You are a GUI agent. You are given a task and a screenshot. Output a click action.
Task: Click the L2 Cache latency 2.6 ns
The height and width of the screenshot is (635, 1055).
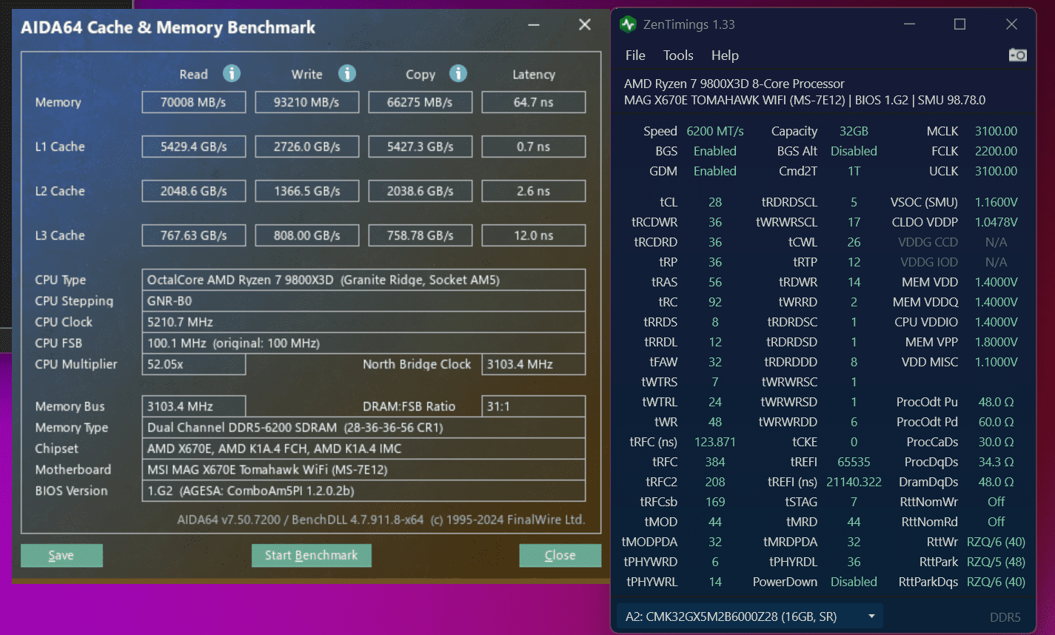click(x=534, y=191)
